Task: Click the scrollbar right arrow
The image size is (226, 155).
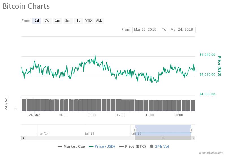Action: [193, 138]
